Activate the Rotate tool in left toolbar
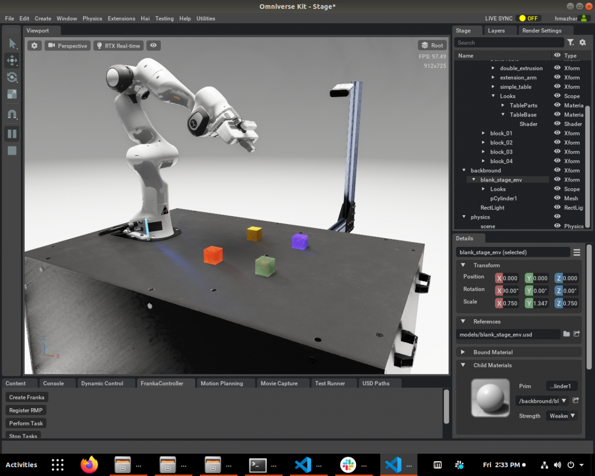Image resolution: width=595 pixels, height=476 pixels. (x=12, y=77)
